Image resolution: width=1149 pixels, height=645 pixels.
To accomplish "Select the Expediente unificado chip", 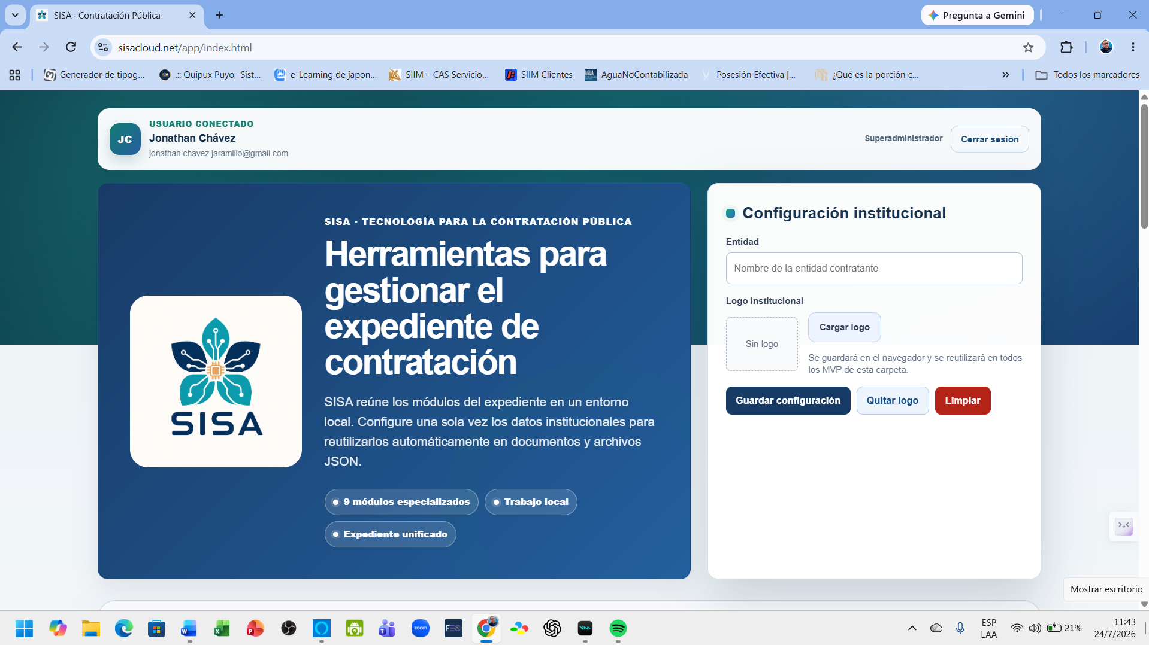I will coord(391,534).
